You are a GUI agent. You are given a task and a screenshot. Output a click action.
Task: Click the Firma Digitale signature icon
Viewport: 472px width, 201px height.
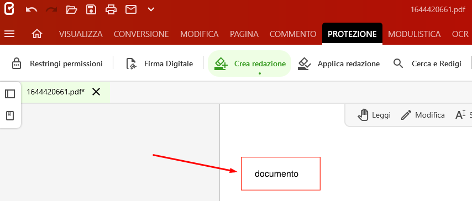(132, 64)
